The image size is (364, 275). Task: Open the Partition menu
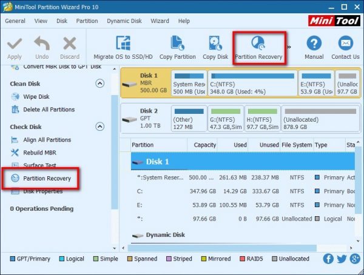(x=87, y=21)
